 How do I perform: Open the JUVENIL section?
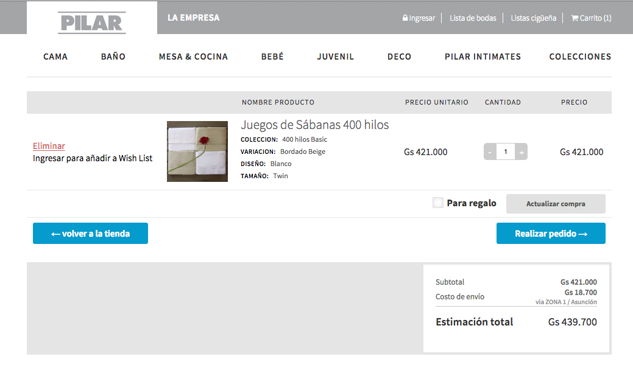click(x=335, y=57)
